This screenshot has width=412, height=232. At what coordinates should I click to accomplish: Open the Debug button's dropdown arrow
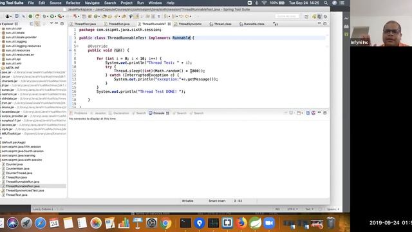pos(48,16)
